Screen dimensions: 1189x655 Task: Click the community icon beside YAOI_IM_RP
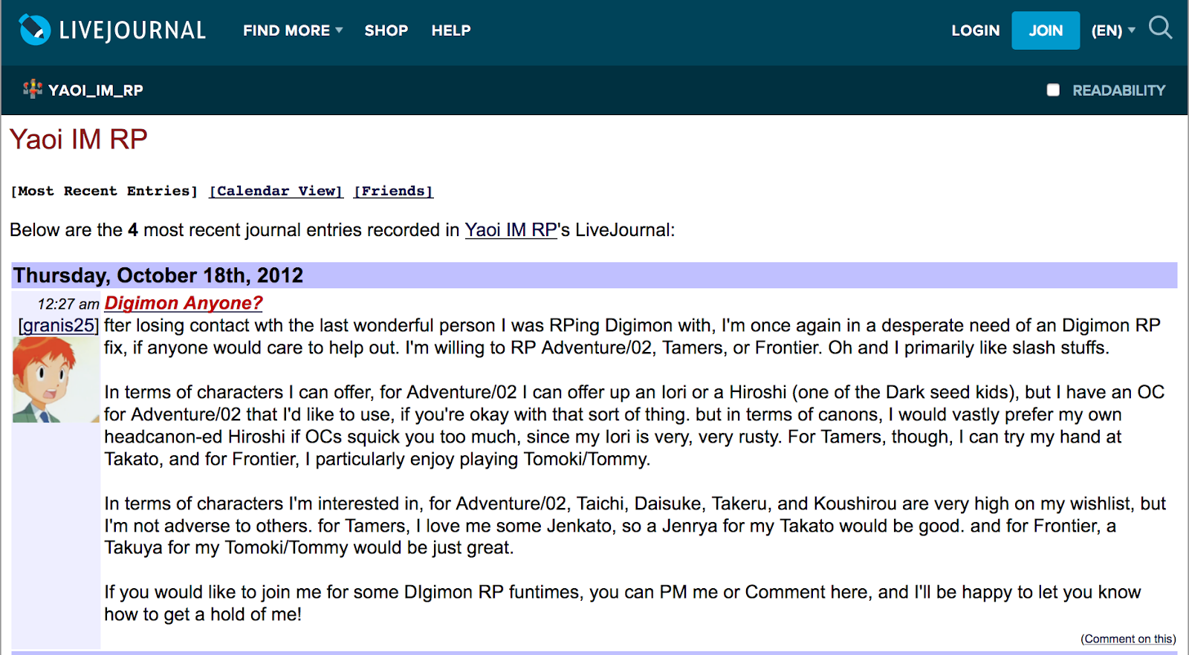[33, 89]
